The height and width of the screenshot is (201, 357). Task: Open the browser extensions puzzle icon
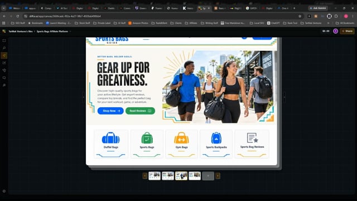pos(336,16)
